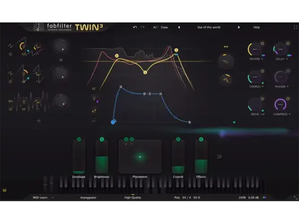The image size is (299, 224).
Task: Click inside the Placement XY pad
Action: pyautogui.click(x=140, y=157)
